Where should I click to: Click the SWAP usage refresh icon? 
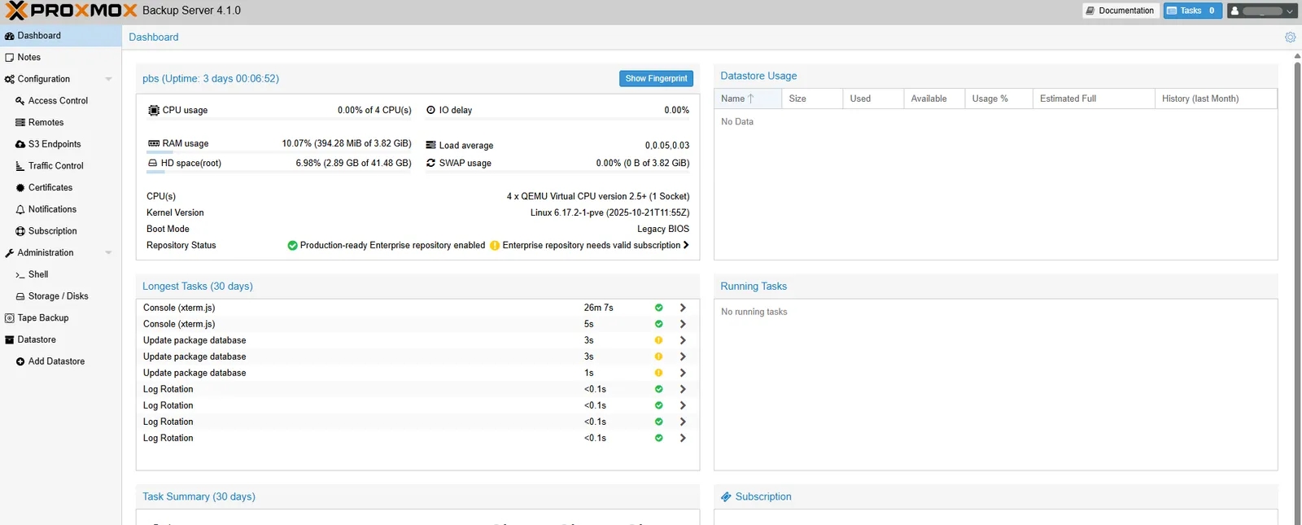(x=431, y=163)
